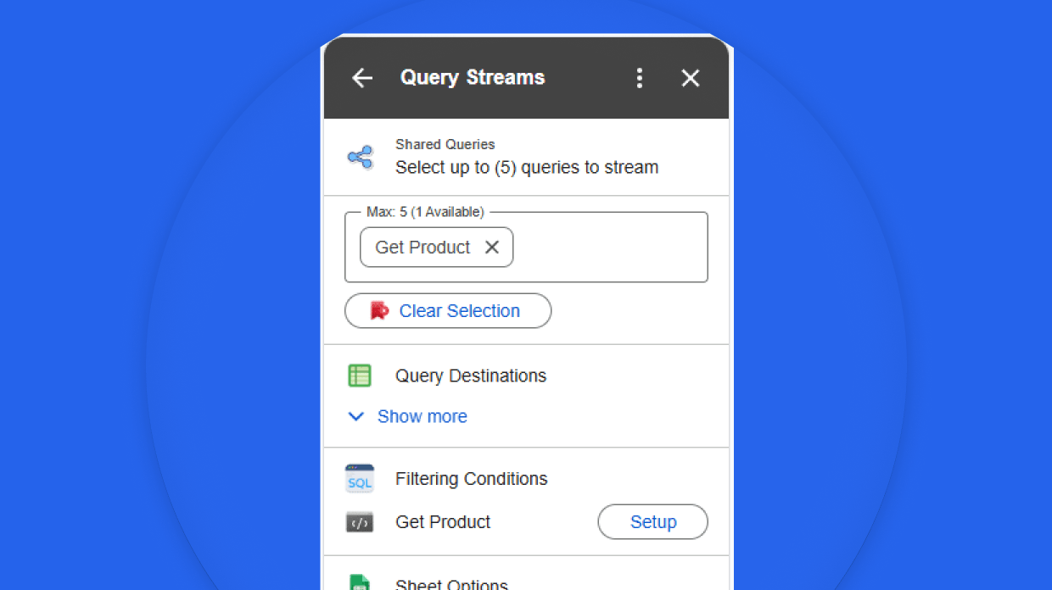This screenshot has height=590, width=1052.
Task: Click the code icon next to Get Product
Action: (x=360, y=522)
